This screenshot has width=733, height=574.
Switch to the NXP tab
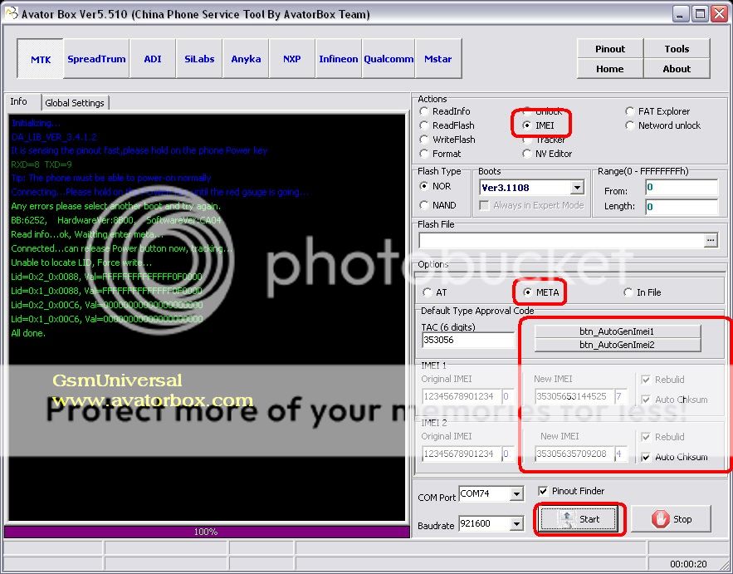(x=291, y=59)
